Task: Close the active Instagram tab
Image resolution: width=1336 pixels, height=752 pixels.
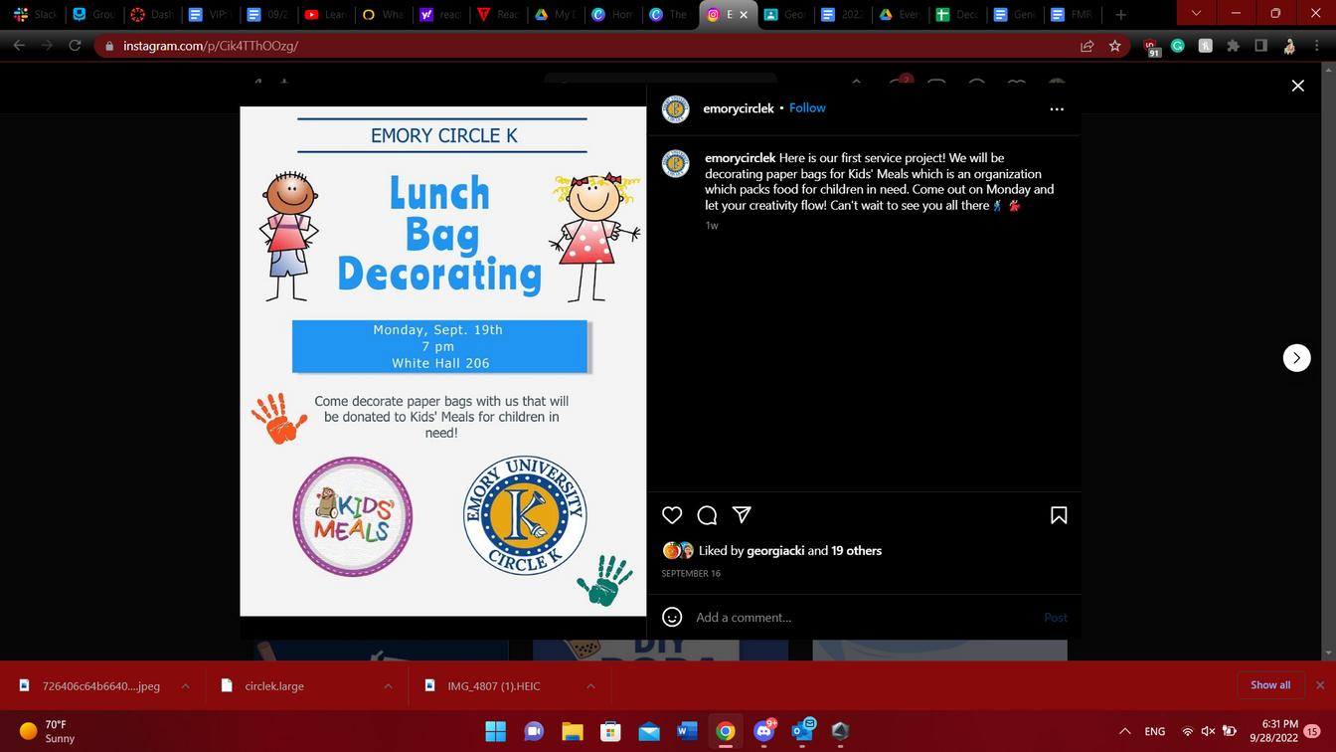Action: pyautogui.click(x=744, y=15)
